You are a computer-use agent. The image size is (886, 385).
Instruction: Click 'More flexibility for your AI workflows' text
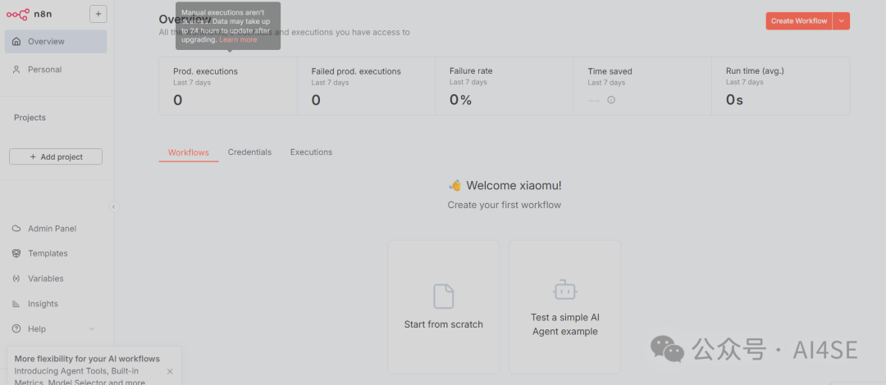click(87, 359)
